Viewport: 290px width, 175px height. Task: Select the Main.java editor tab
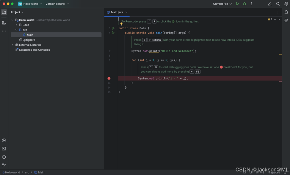(117, 12)
